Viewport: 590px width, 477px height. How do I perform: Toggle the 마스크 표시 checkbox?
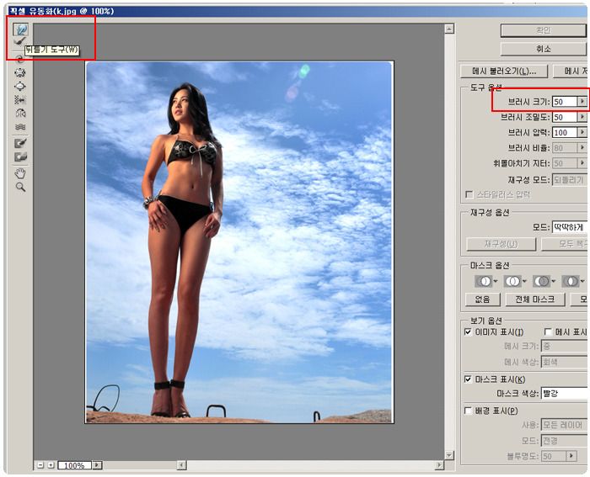pyautogui.click(x=468, y=379)
